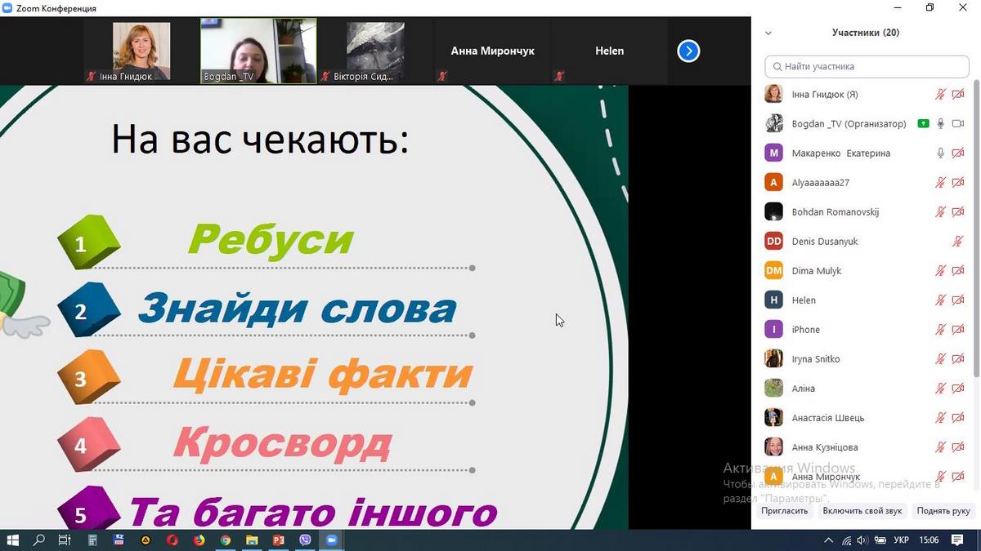Click the volume icon in system tray

point(863,540)
